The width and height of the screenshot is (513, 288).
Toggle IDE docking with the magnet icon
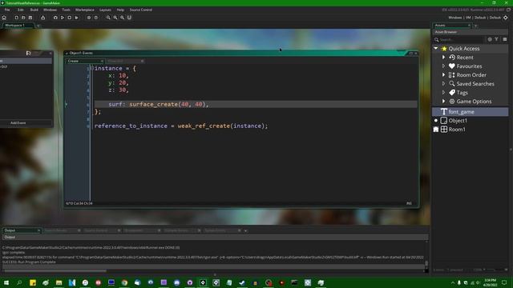click(129, 18)
